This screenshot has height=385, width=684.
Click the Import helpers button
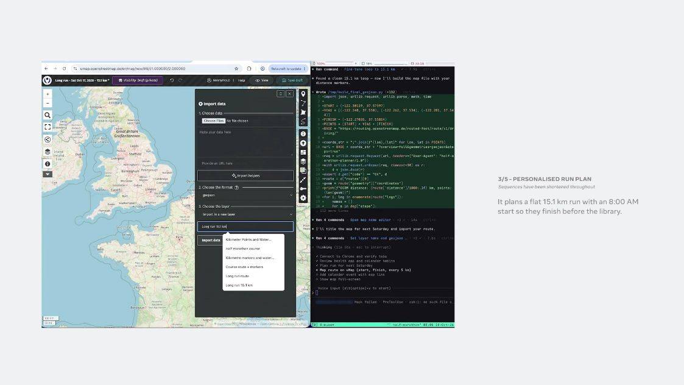(x=245, y=175)
